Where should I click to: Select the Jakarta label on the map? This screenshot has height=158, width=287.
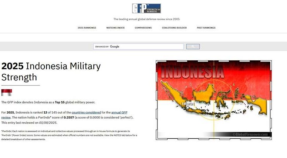click(x=187, y=104)
